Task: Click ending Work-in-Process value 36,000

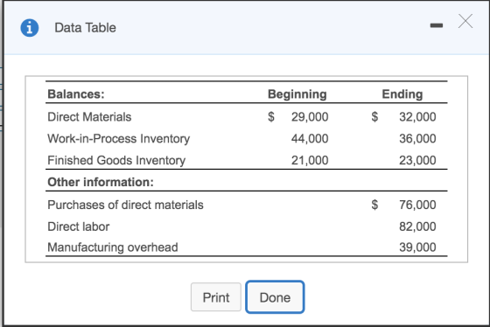Action: [x=417, y=139]
